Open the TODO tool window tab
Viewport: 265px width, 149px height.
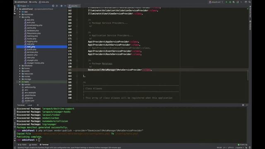coord(22,145)
